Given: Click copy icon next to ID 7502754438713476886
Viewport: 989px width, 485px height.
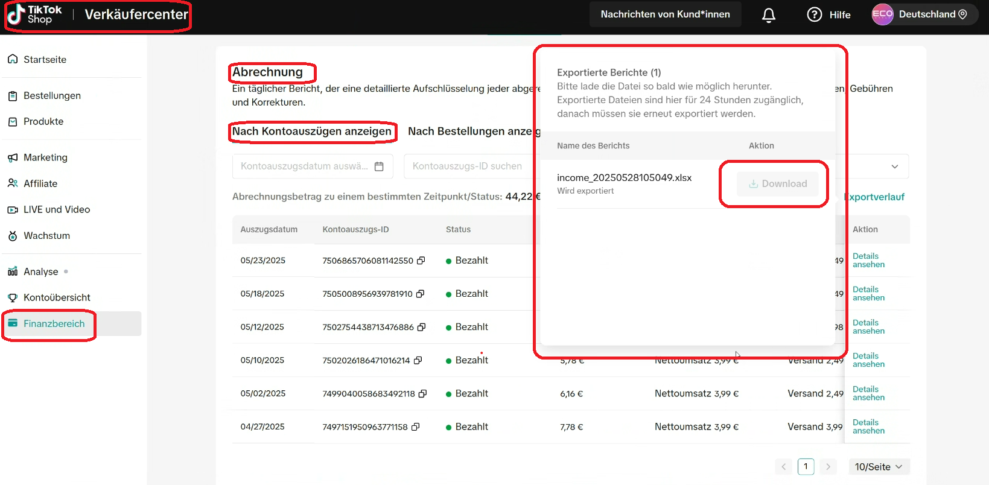Looking at the screenshot, I should [421, 327].
